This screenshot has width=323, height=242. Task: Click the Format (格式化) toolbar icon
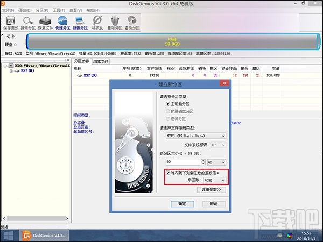coord(97,23)
